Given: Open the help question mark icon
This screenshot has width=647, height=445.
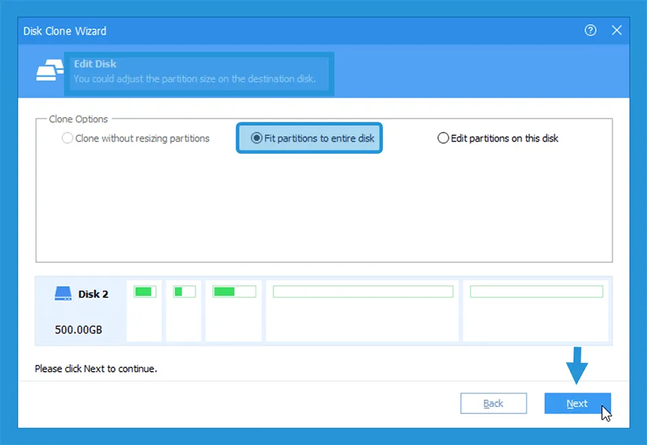Looking at the screenshot, I should [x=590, y=31].
